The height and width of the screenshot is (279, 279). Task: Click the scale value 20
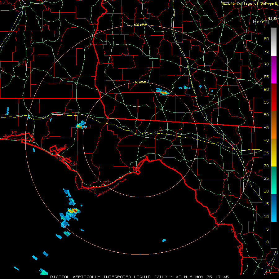[266, 191]
